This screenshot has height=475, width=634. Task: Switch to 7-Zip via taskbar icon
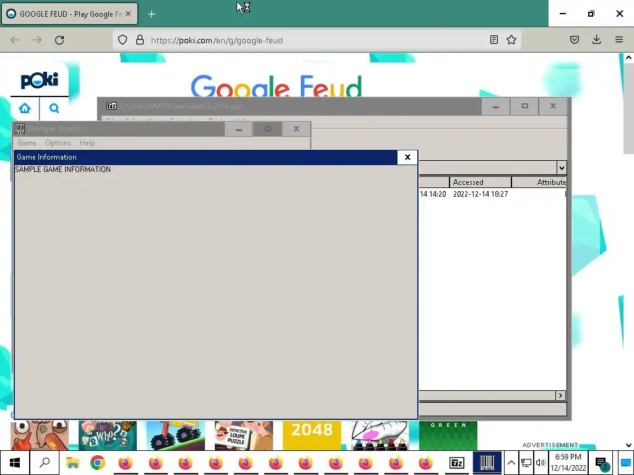click(x=457, y=463)
